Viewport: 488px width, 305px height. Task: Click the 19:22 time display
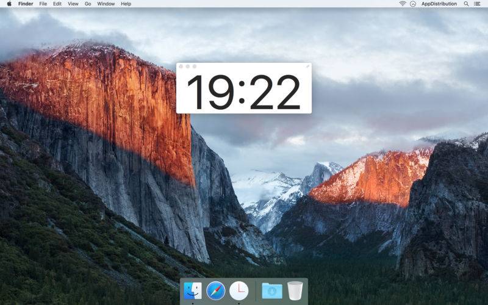pyautogui.click(x=243, y=92)
